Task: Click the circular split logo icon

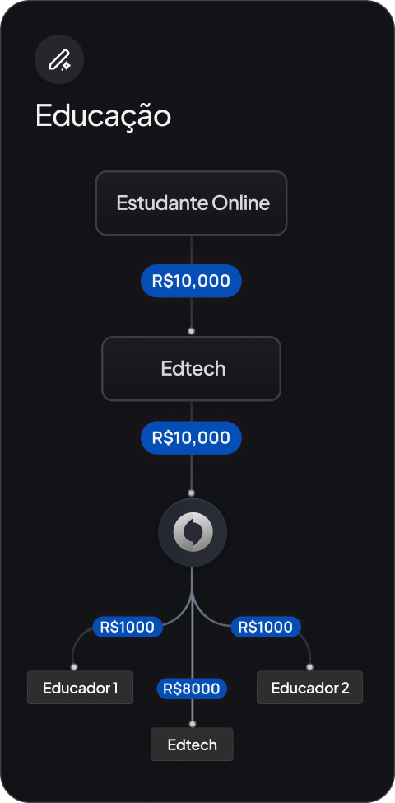Action: [193, 532]
